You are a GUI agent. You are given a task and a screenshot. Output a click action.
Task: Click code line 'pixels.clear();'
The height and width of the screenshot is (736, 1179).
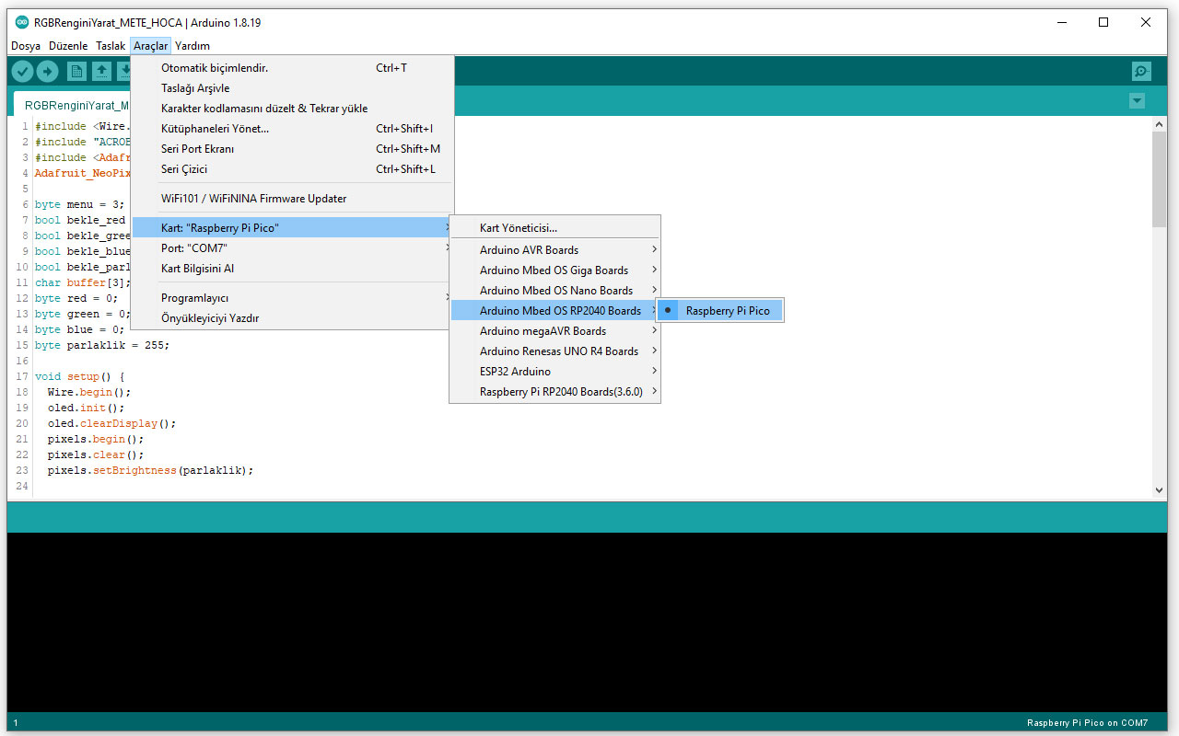[96, 454]
